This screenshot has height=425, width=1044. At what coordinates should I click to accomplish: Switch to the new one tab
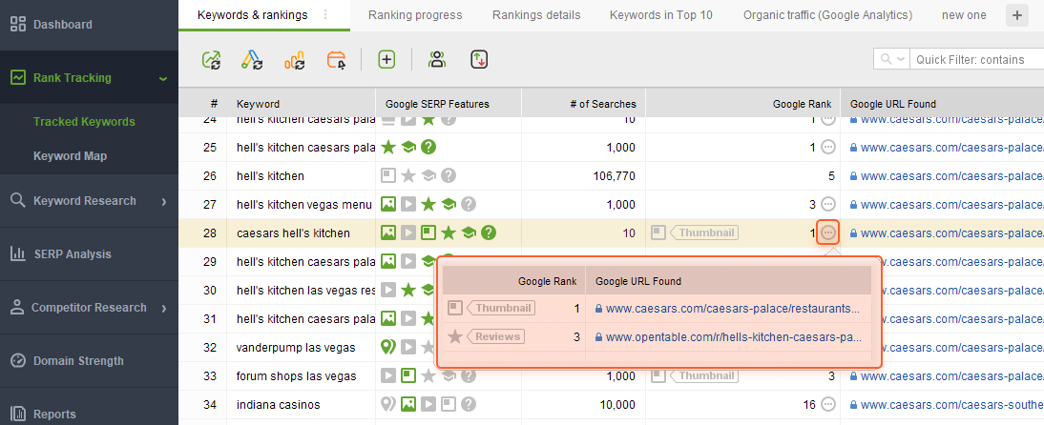coord(964,14)
